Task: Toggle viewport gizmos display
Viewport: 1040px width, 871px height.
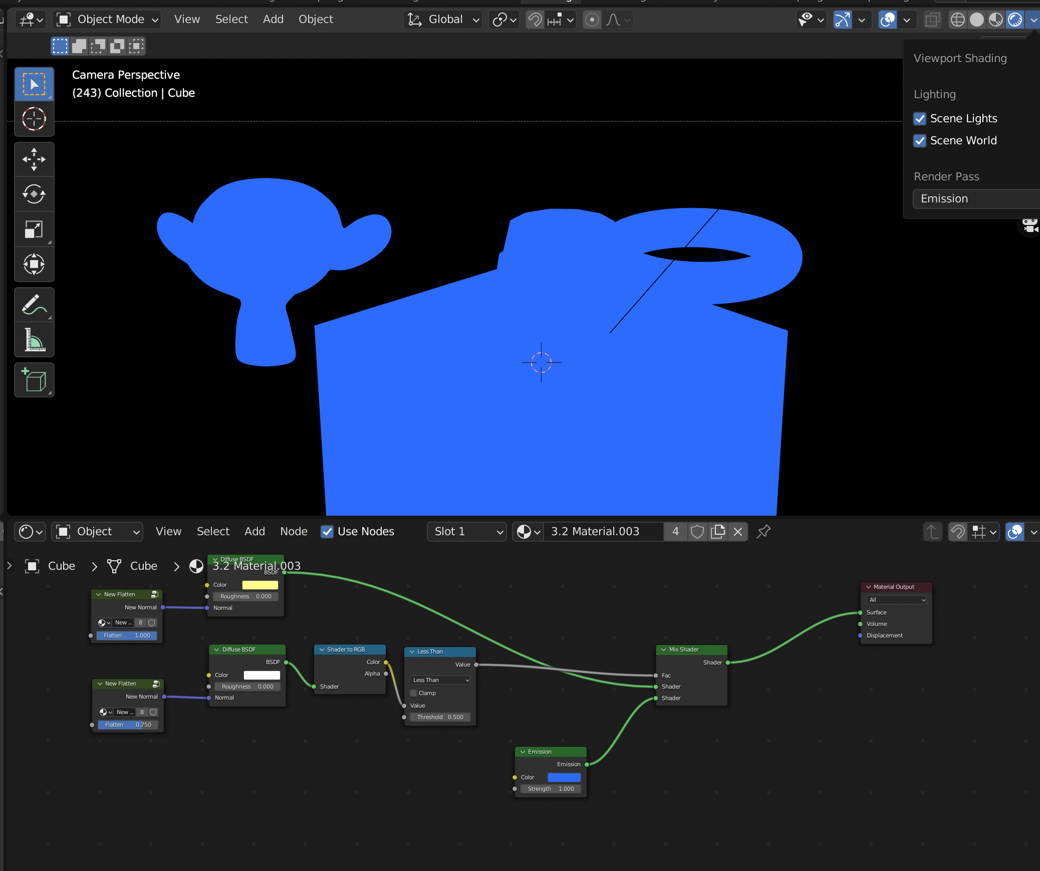Action: 842,20
